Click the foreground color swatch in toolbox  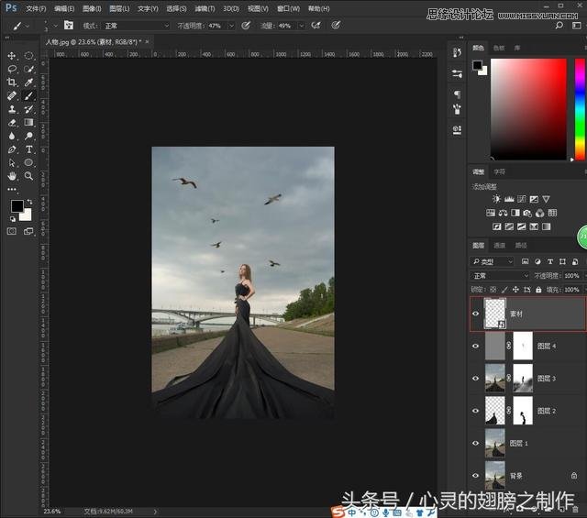tap(17, 206)
